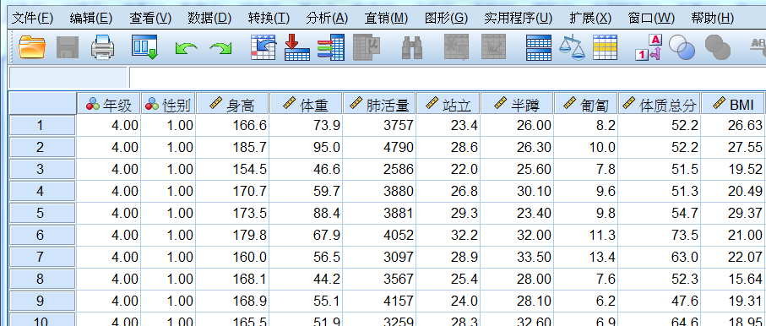Toggle Value Labels with the A/1 icon
Screen dimensions: 766x326
[x=649, y=47]
